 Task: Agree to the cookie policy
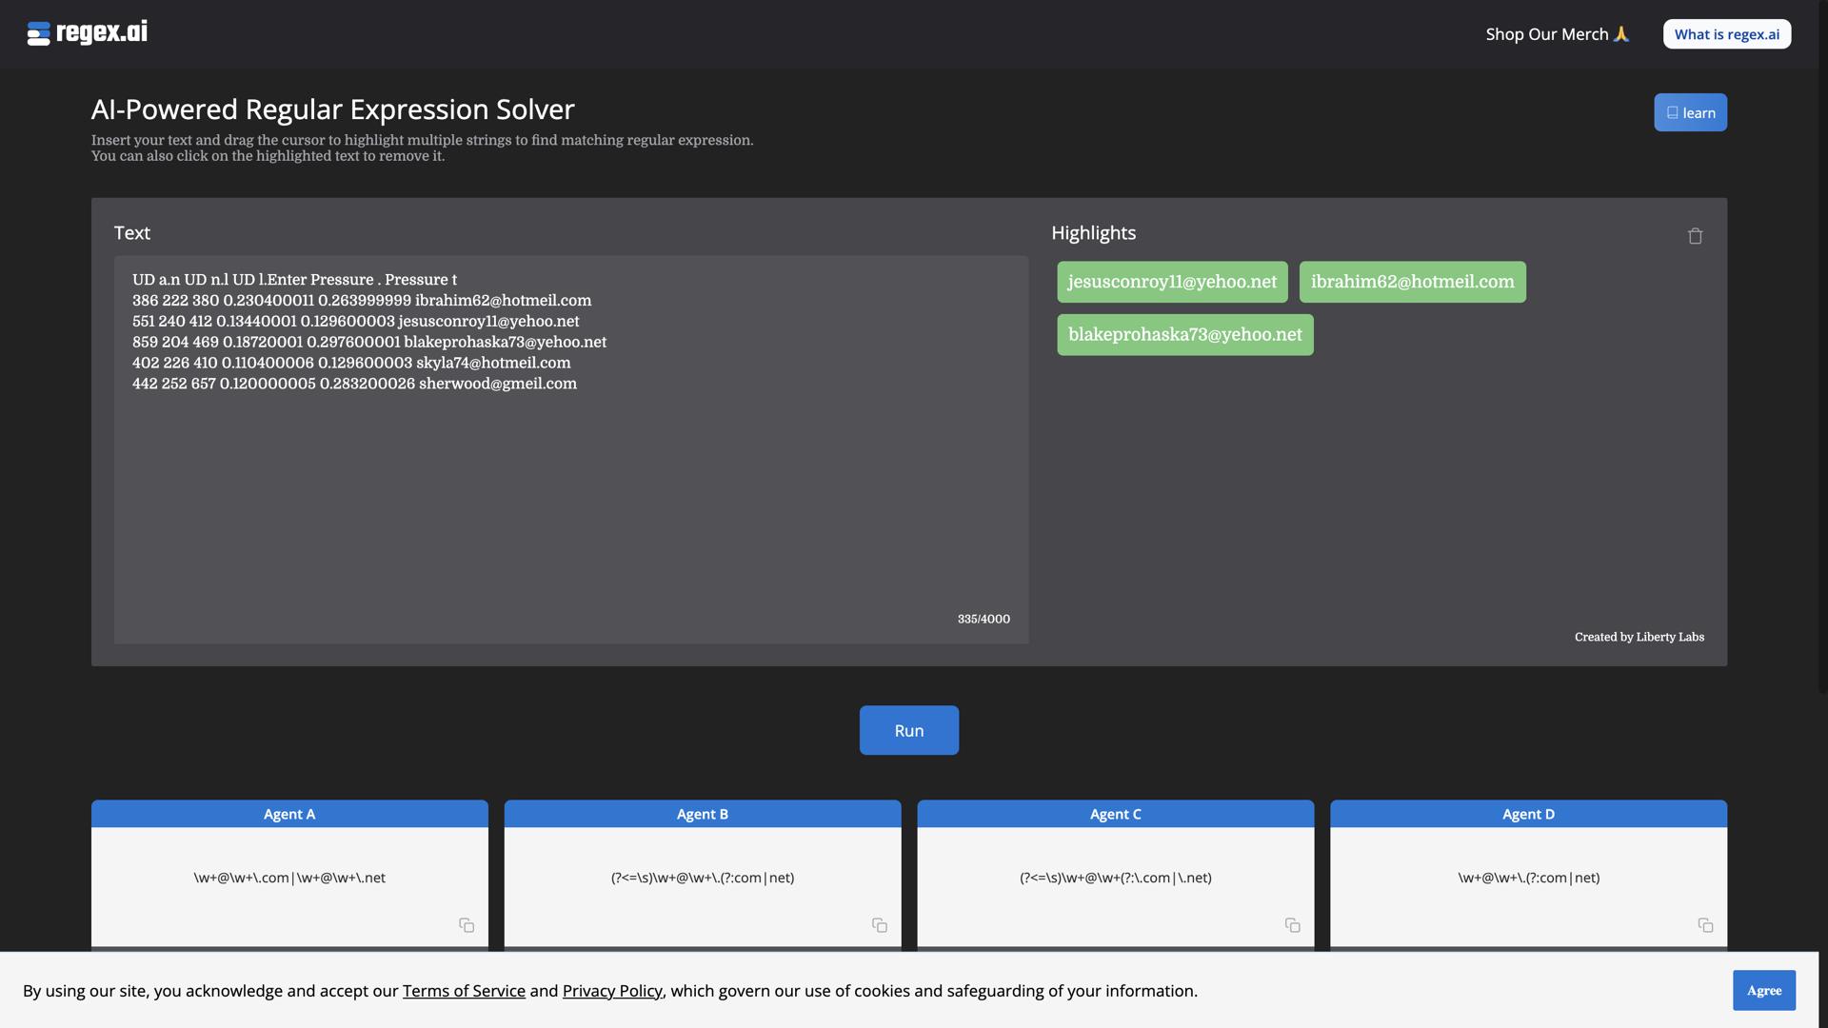click(1764, 990)
